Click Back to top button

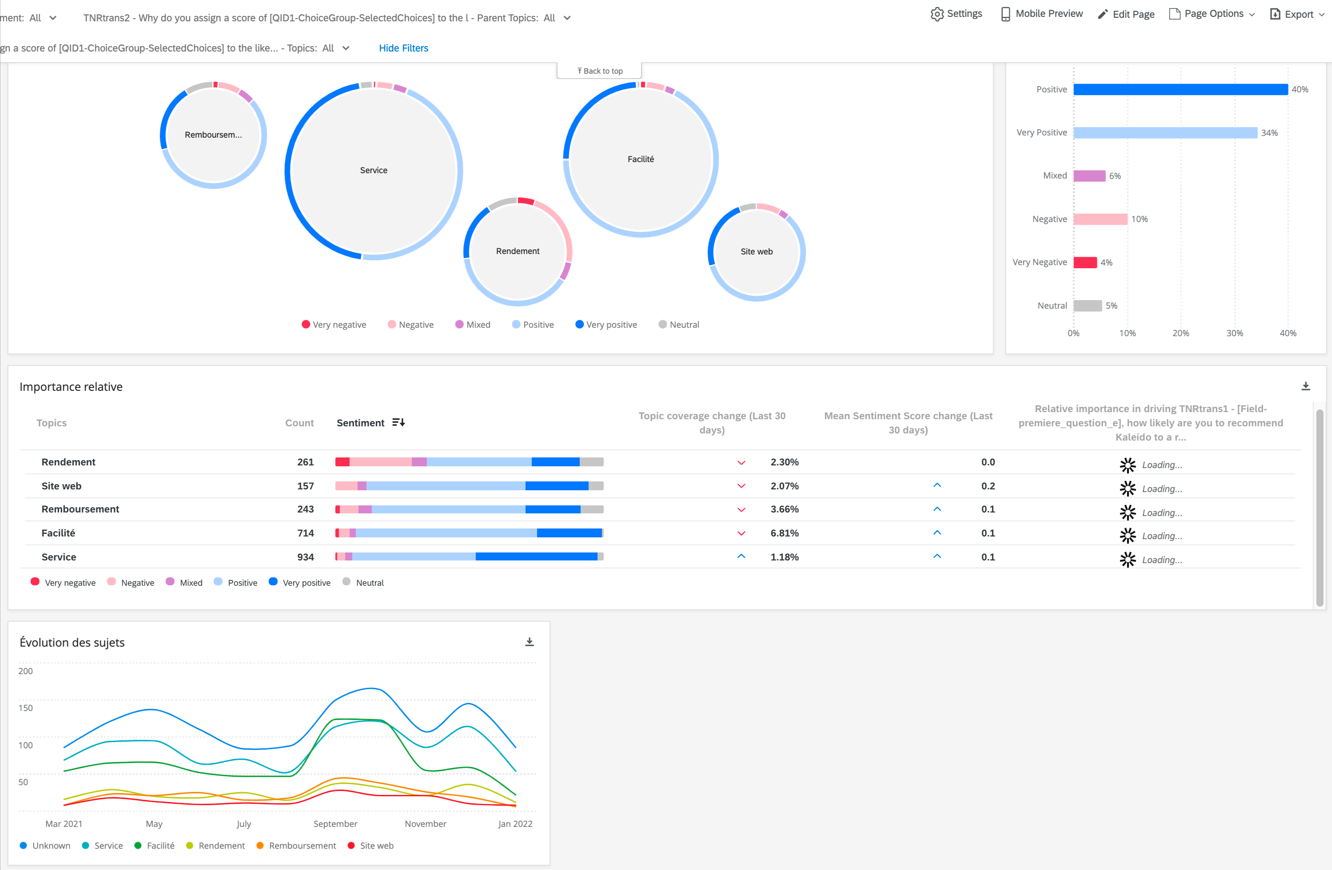599,71
